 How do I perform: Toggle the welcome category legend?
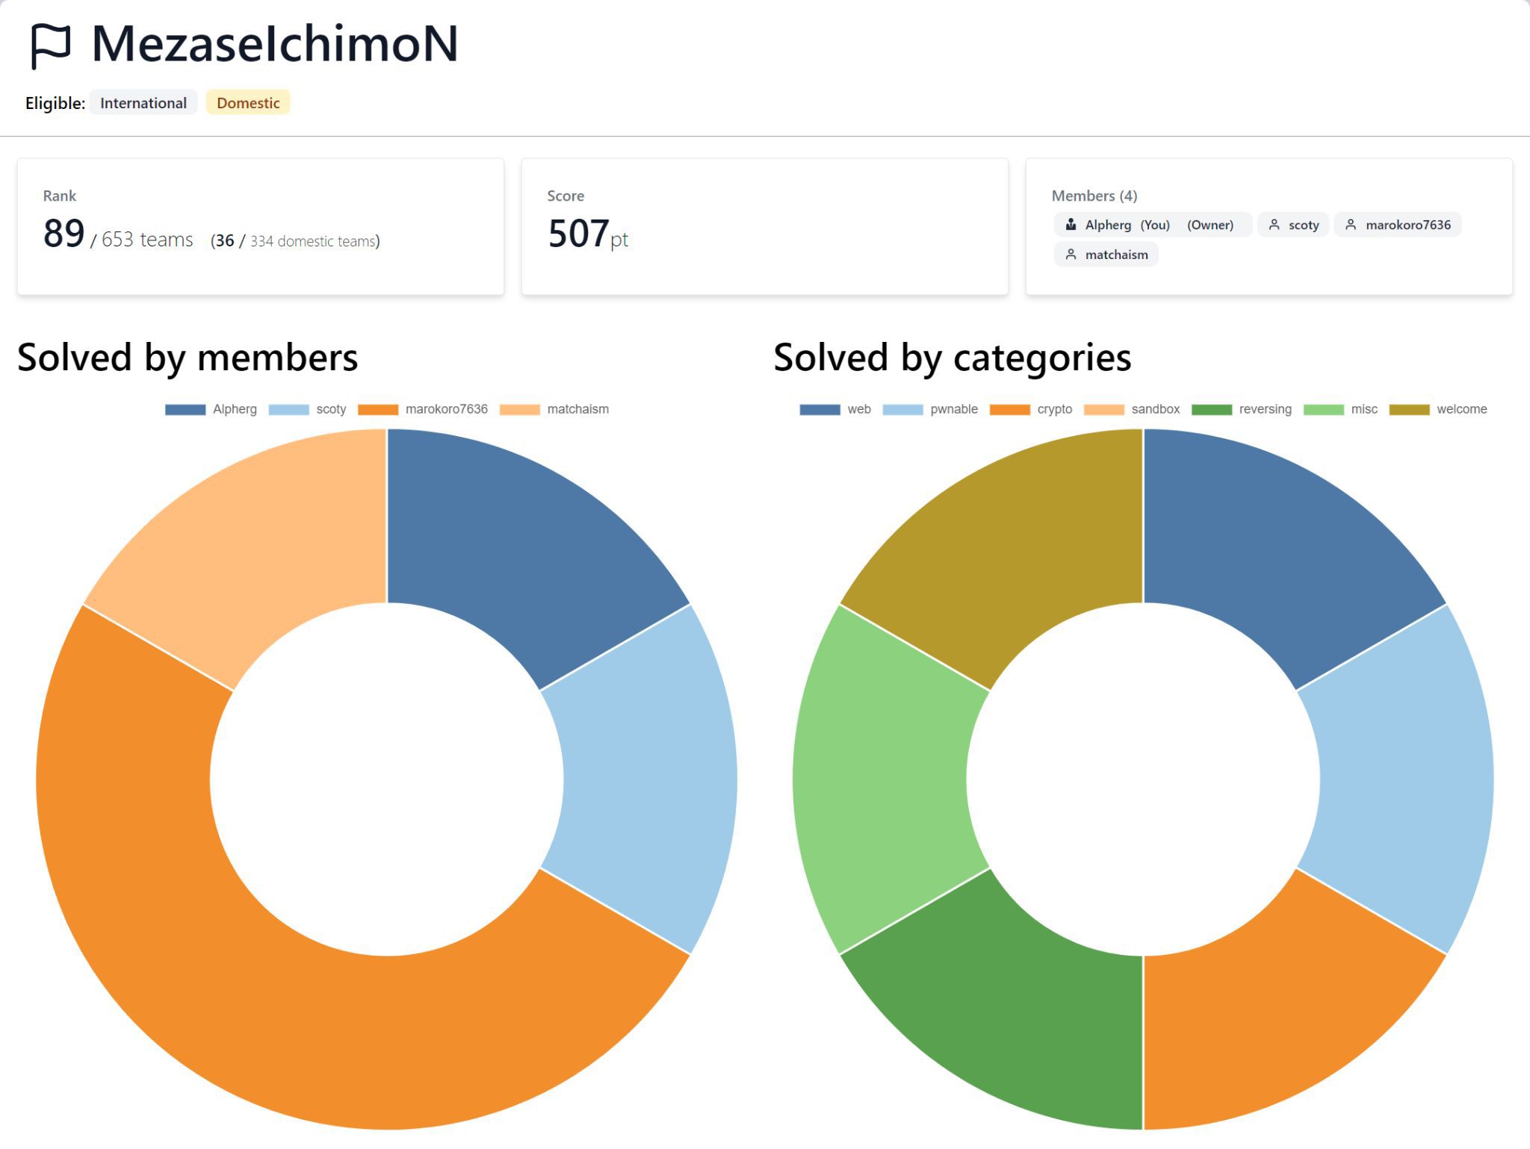1437,409
